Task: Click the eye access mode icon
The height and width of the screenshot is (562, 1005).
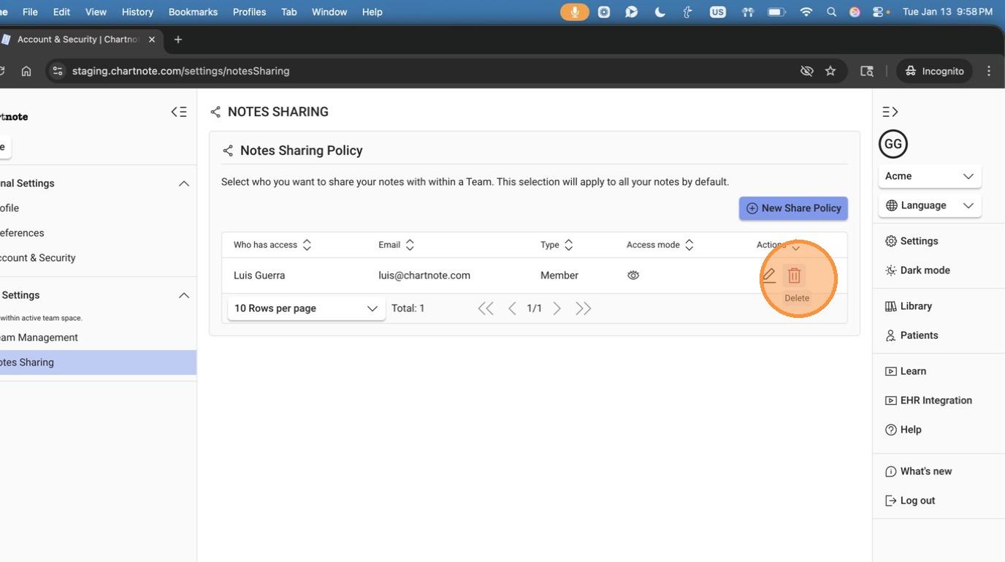Action: pos(633,276)
